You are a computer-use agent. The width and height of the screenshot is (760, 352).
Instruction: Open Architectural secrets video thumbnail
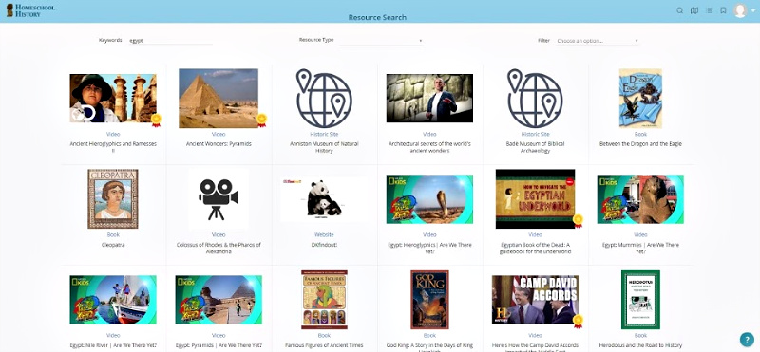click(429, 98)
